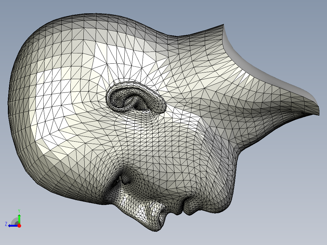
Task: Click the green Y axis arrow
Action: (x=19, y=219)
